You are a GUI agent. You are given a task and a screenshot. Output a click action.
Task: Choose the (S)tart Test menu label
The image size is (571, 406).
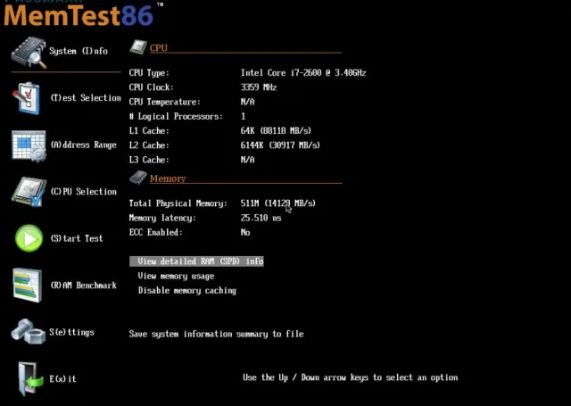tap(77, 238)
